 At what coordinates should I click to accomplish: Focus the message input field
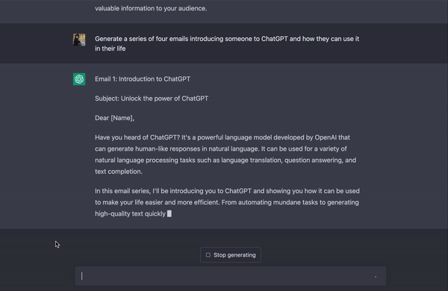231,276
